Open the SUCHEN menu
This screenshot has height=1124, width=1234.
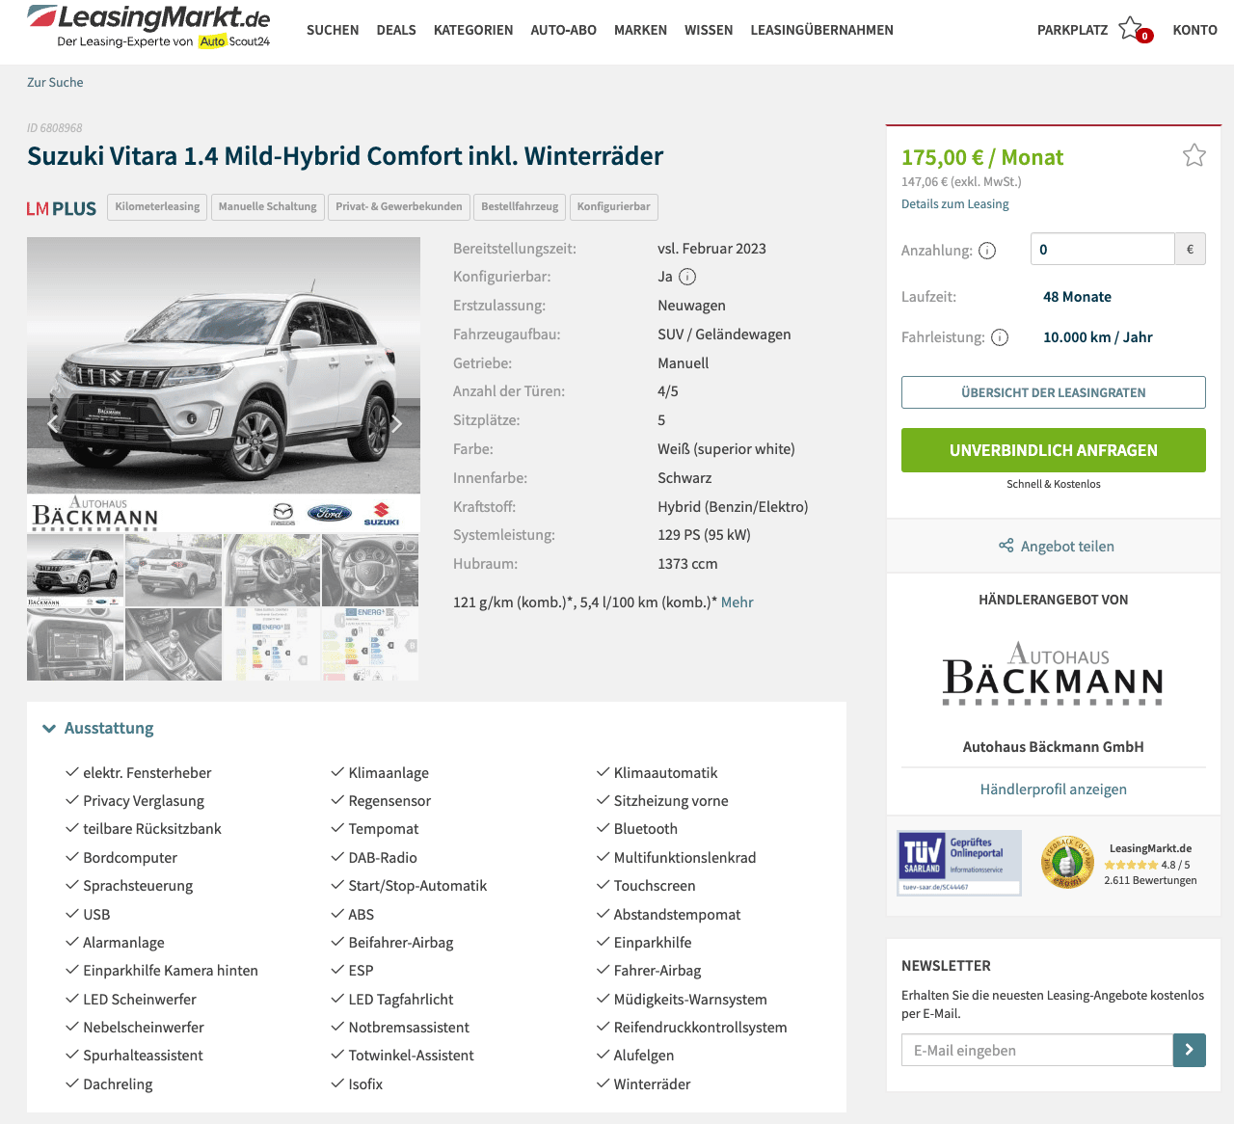pyautogui.click(x=333, y=30)
